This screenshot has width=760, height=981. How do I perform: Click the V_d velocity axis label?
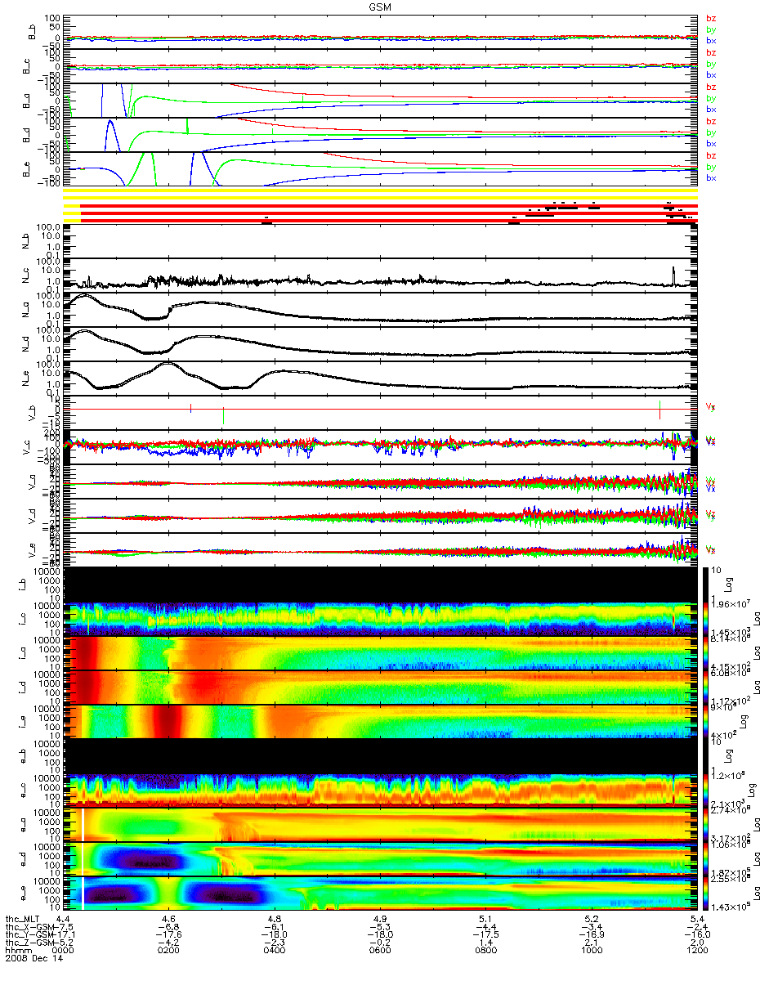[x=32, y=515]
